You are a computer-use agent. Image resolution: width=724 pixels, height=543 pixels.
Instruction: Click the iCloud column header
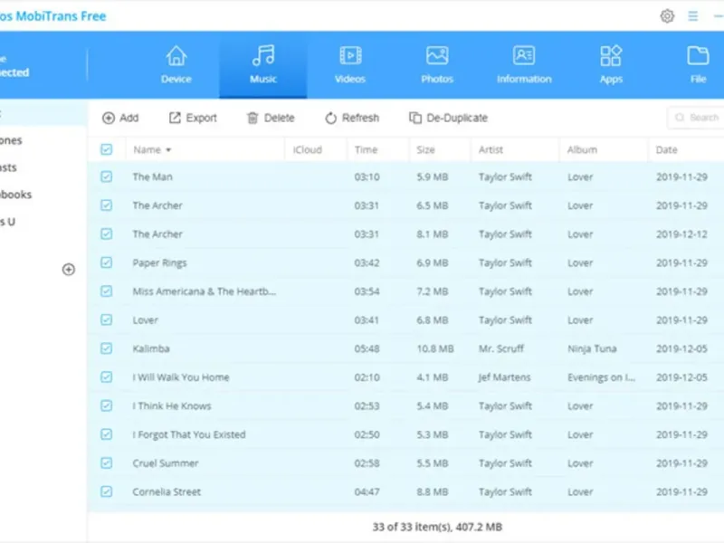(307, 149)
